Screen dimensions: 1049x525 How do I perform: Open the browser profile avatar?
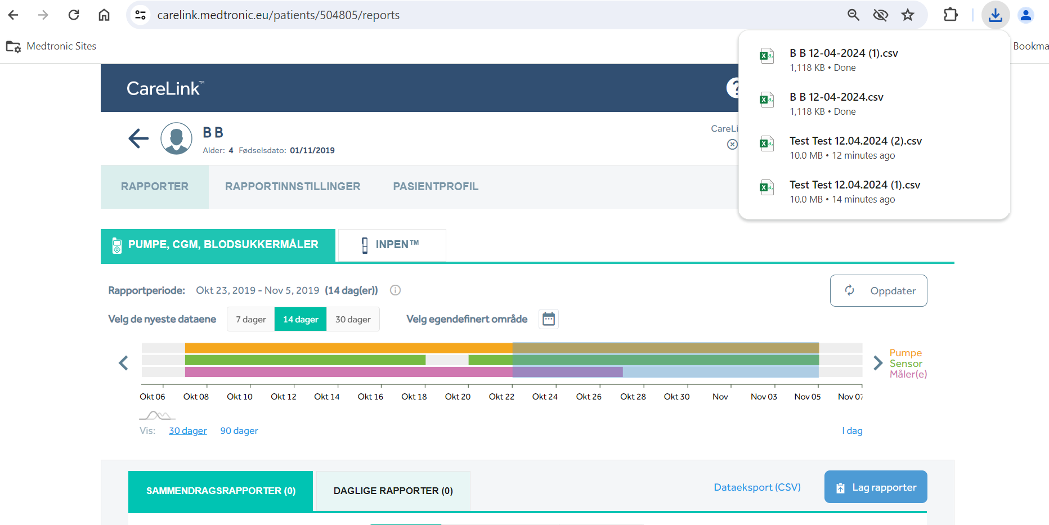pos(1026,15)
